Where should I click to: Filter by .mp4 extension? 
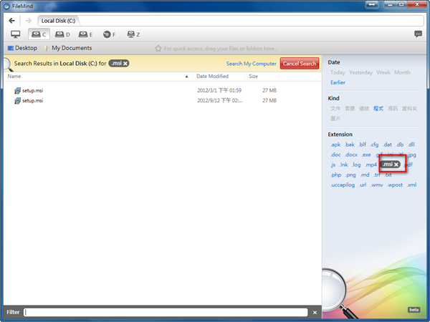click(371, 165)
